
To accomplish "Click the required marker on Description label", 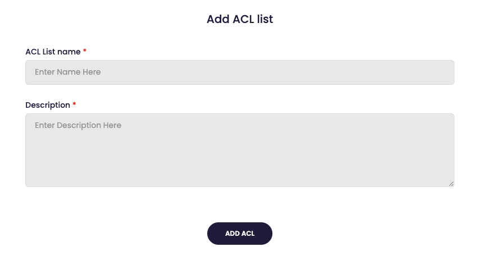I will (74, 104).
